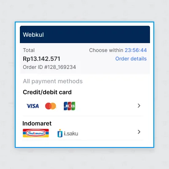Click the Order ID #128_169234 text
The image size is (169, 169).
point(49,67)
